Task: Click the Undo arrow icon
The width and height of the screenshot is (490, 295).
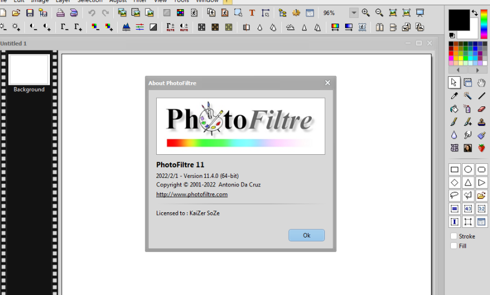Action: (92, 13)
